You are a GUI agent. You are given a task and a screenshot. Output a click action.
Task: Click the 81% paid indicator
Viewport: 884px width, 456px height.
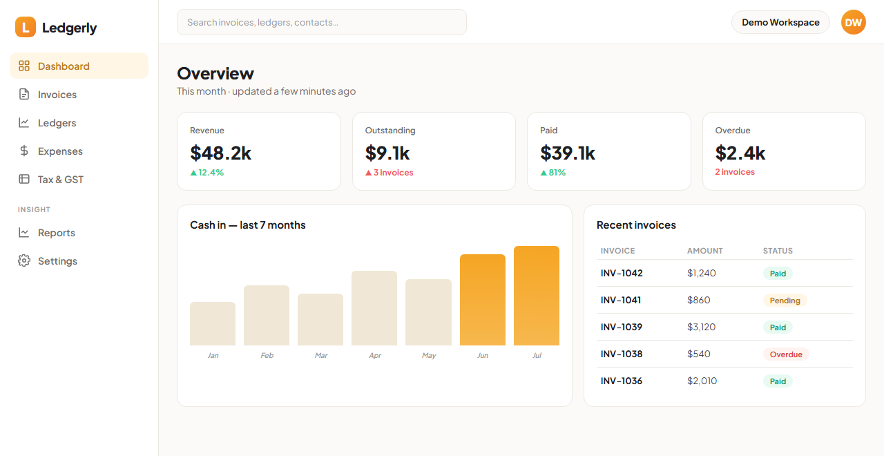click(x=553, y=173)
